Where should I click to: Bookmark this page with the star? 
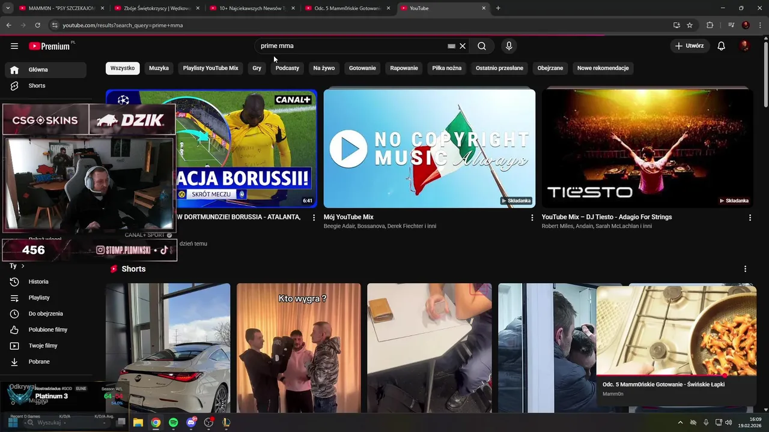pyautogui.click(x=690, y=25)
